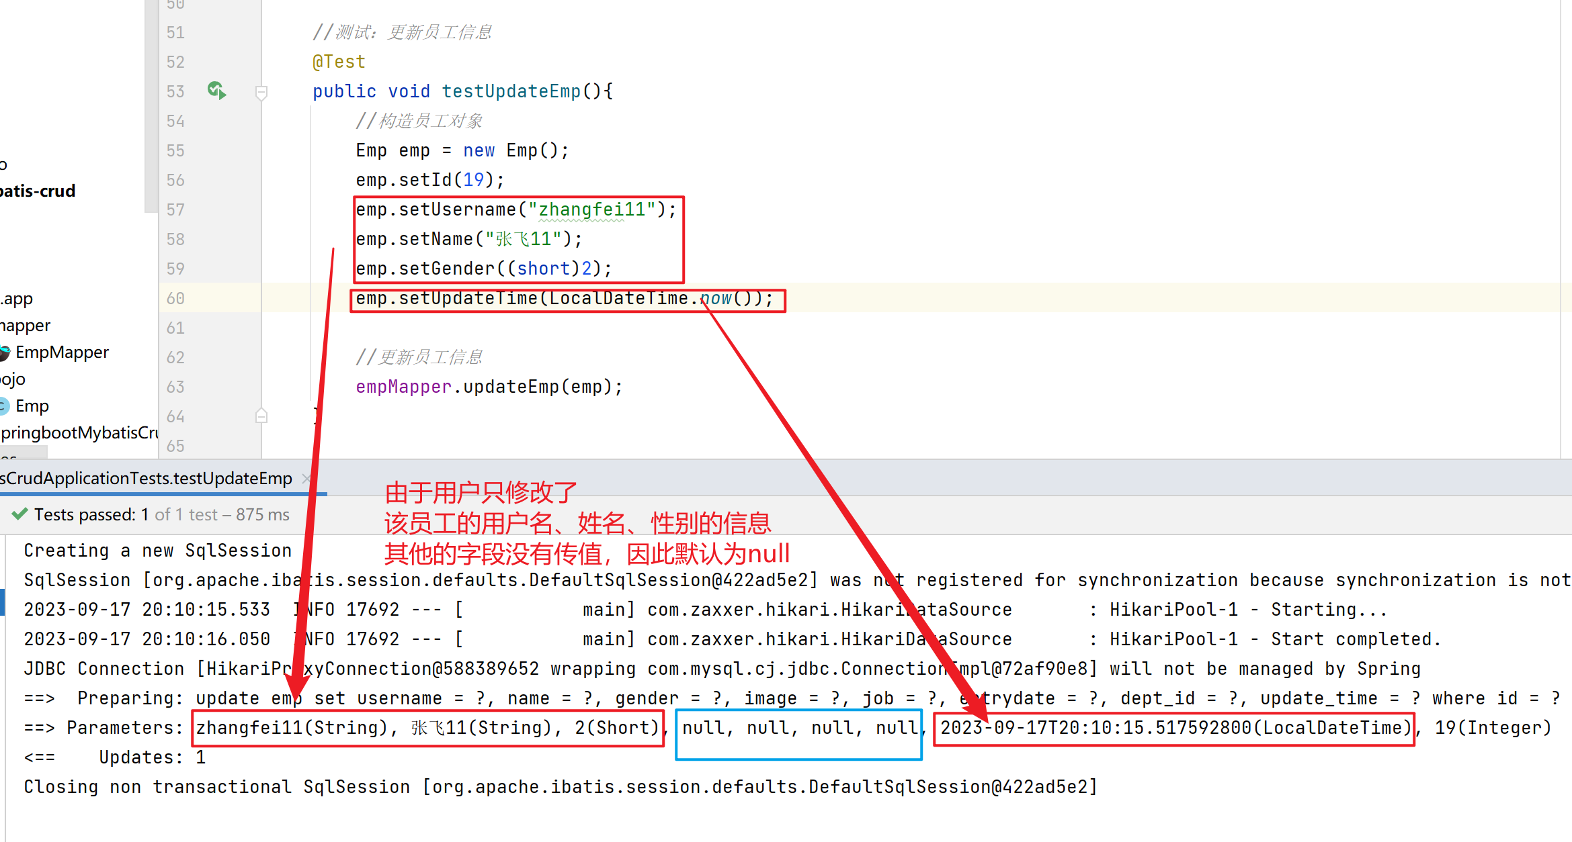Click the 'Tests passed: 1' status text
The image size is (1572, 842).
[91, 515]
